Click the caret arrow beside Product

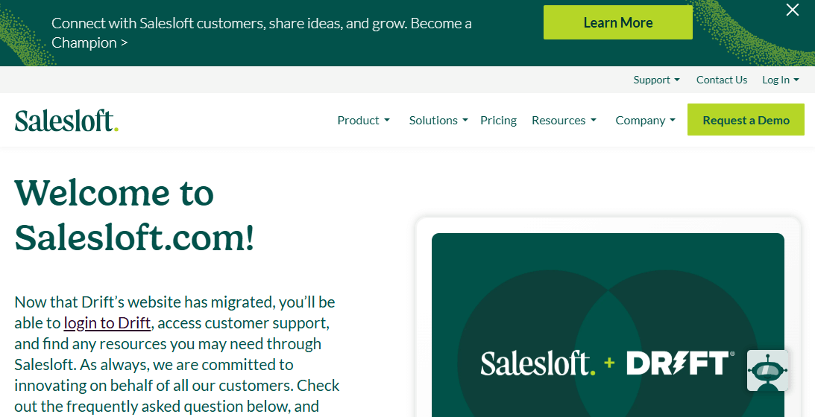click(x=387, y=121)
